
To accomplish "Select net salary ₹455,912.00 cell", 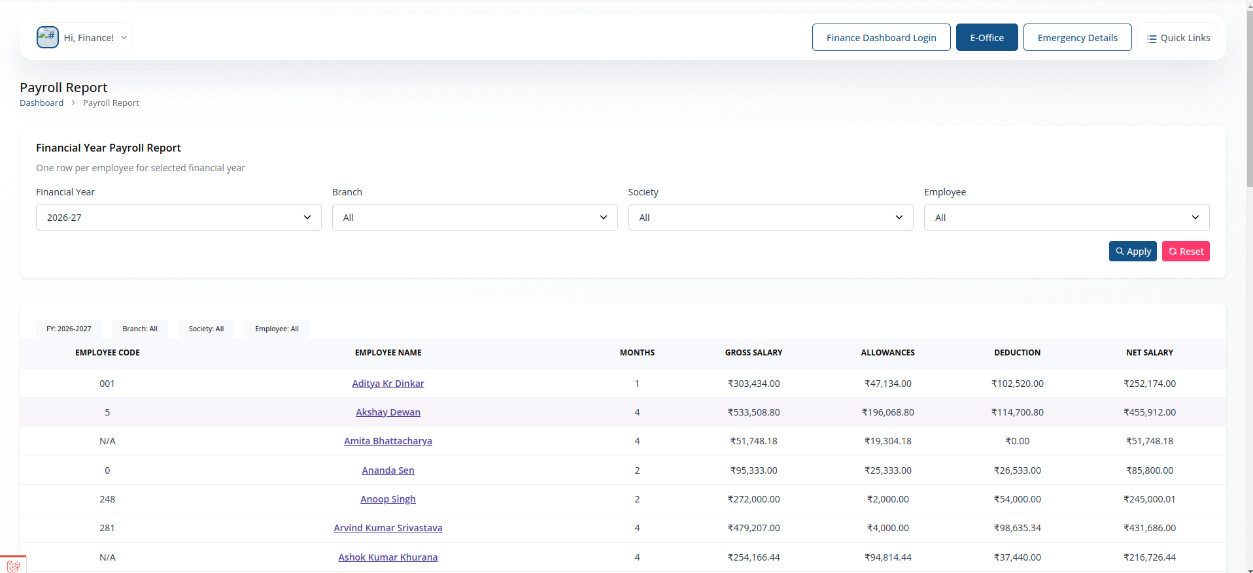I will coord(1149,412).
